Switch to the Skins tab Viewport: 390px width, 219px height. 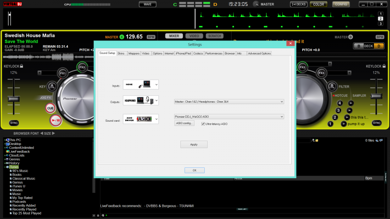point(121,54)
